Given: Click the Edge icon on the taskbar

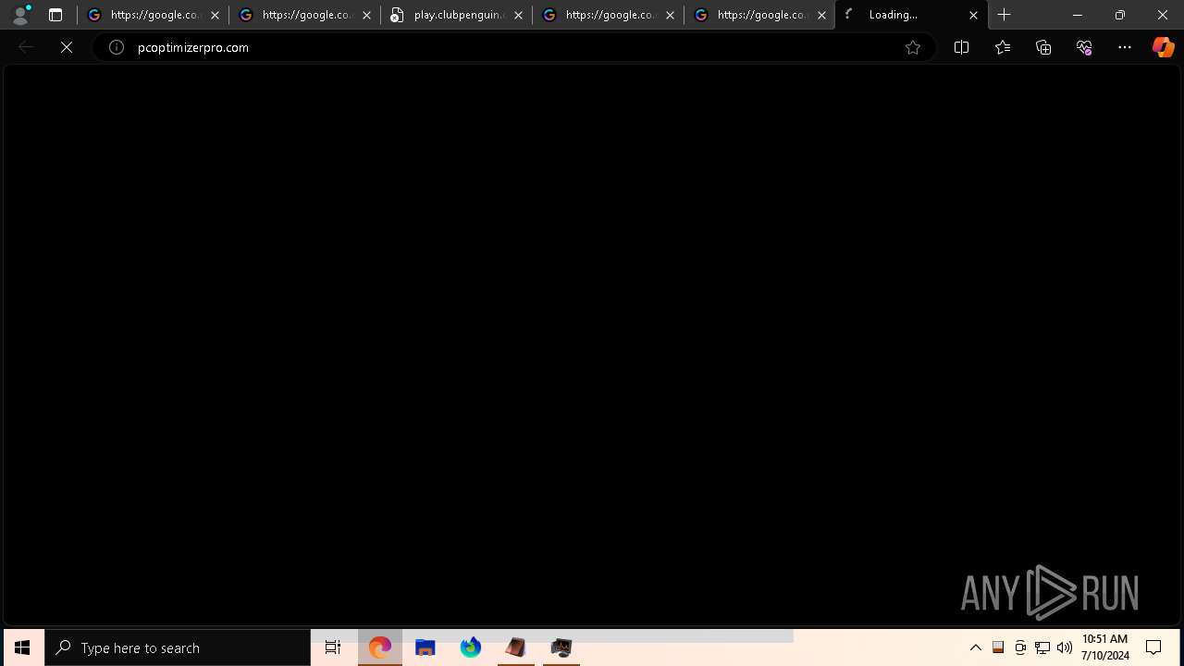Looking at the screenshot, I should [x=379, y=647].
